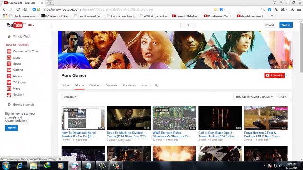Viewport: 303px width, 170px height.
Task: Open Deus Ex Mankind Divided Trailer link
Action: [126, 134]
